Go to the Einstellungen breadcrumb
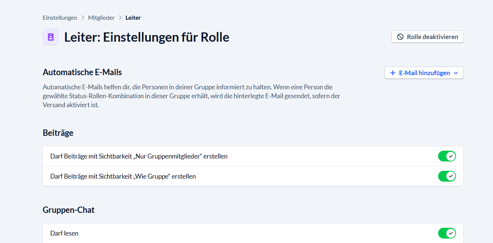493x243 pixels. (x=60, y=17)
